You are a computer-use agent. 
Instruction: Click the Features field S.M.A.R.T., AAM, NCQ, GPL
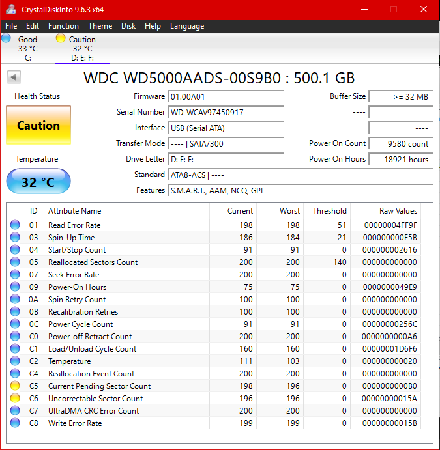301,191
